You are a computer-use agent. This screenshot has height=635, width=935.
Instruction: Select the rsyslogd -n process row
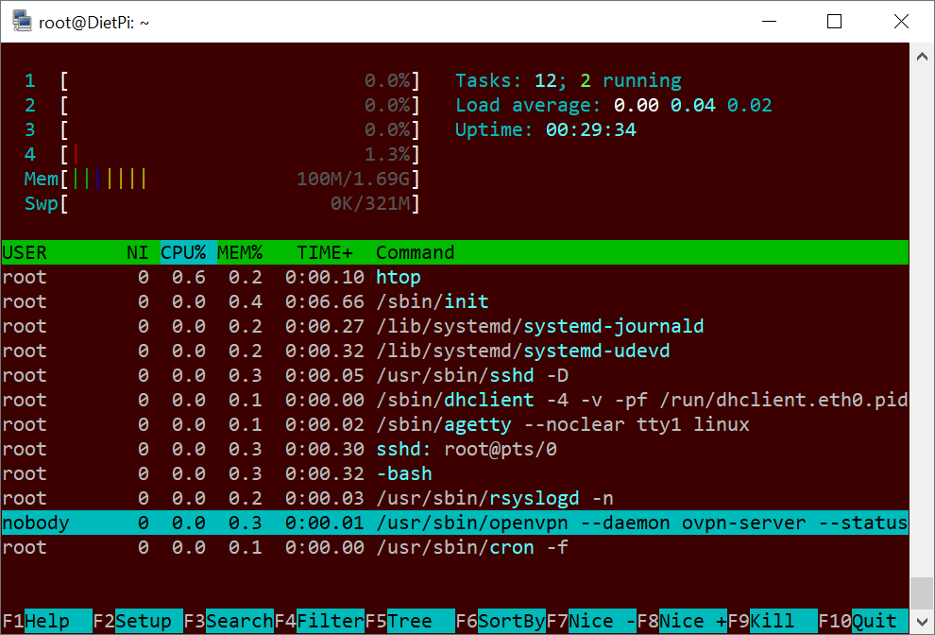point(455,498)
